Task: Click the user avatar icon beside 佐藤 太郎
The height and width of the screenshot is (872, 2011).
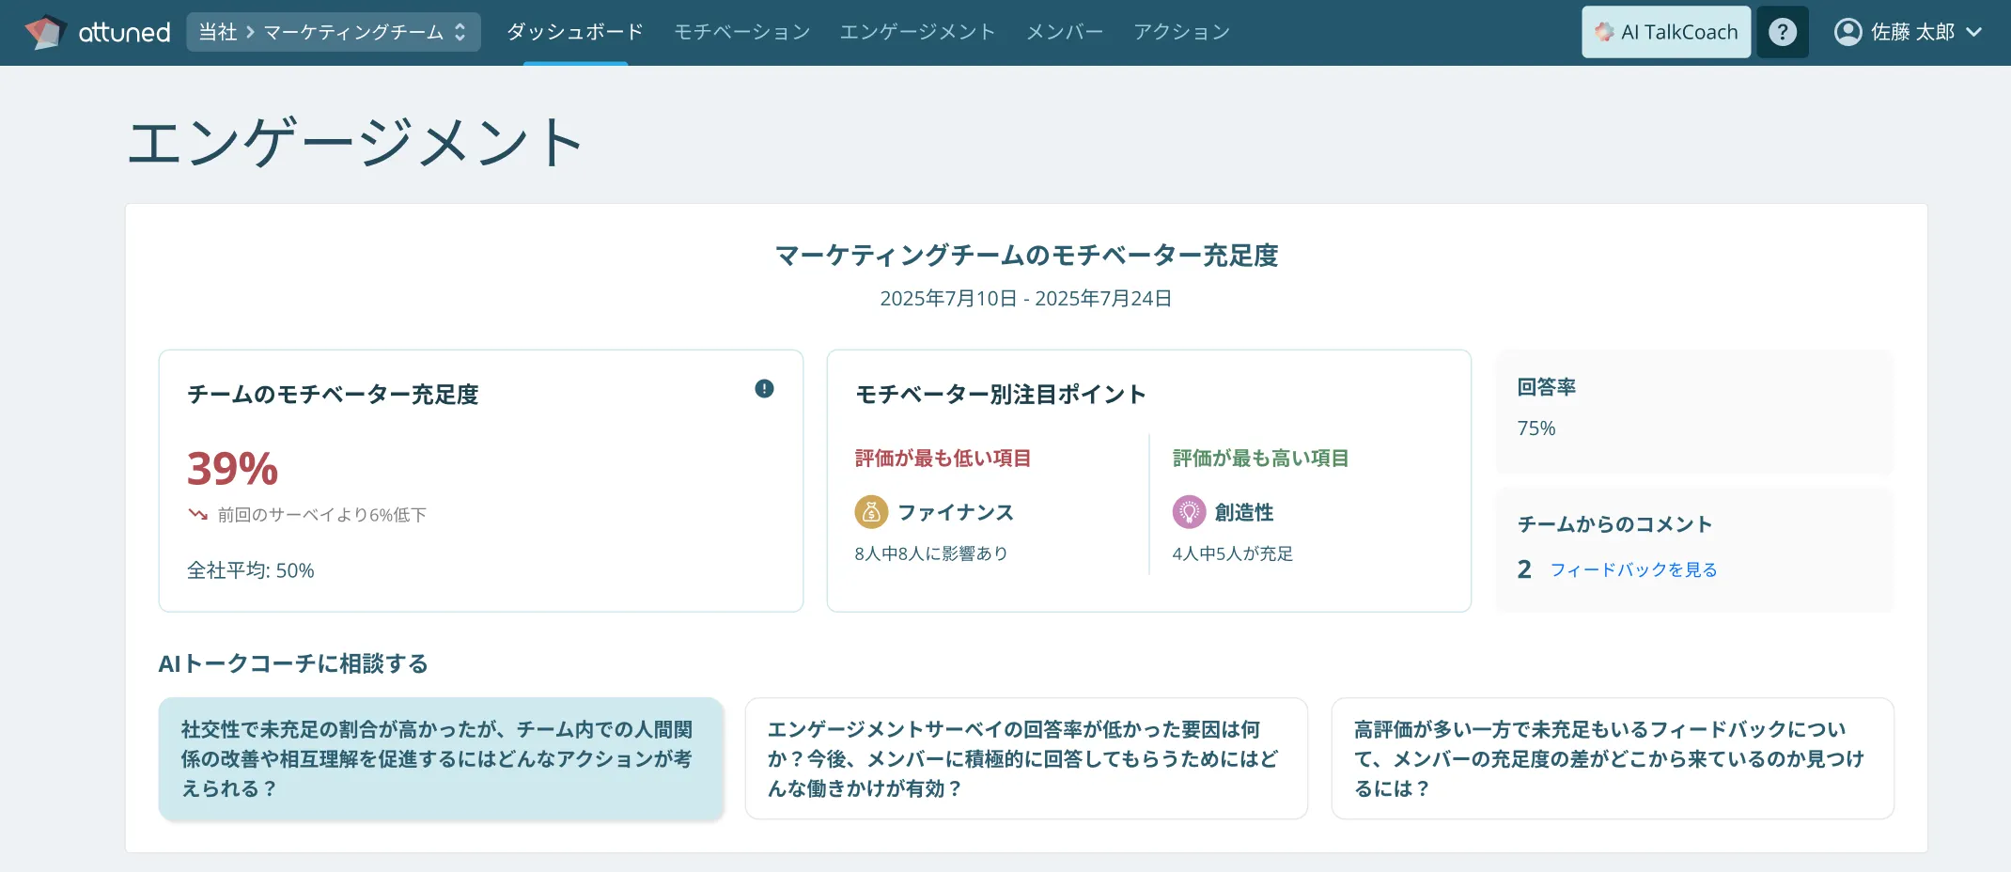Action: point(1847,32)
